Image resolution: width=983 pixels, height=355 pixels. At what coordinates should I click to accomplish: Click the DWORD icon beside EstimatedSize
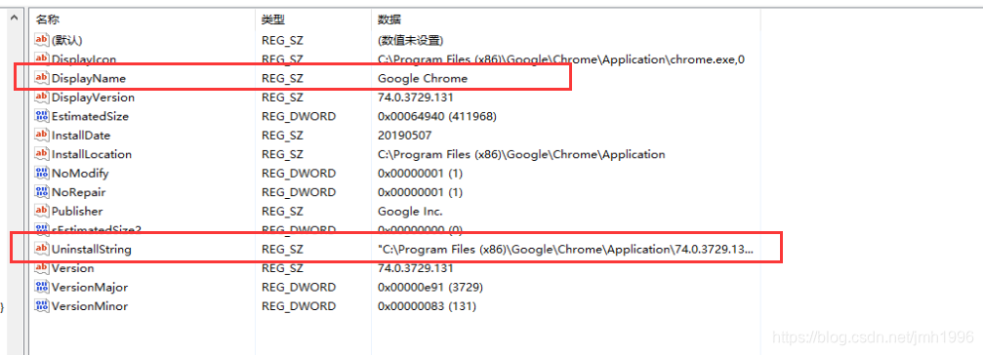click(41, 116)
